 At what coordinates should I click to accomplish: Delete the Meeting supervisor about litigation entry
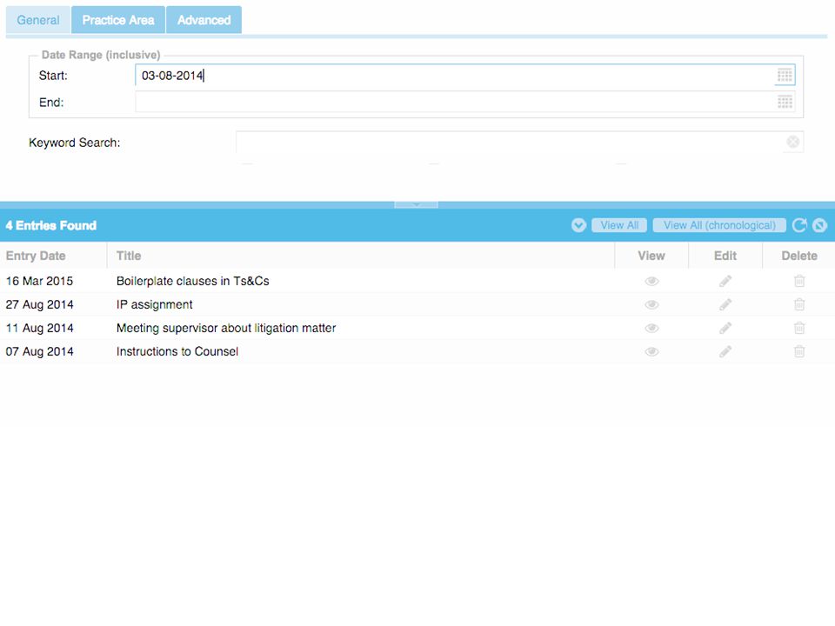[x=799, y=328]
